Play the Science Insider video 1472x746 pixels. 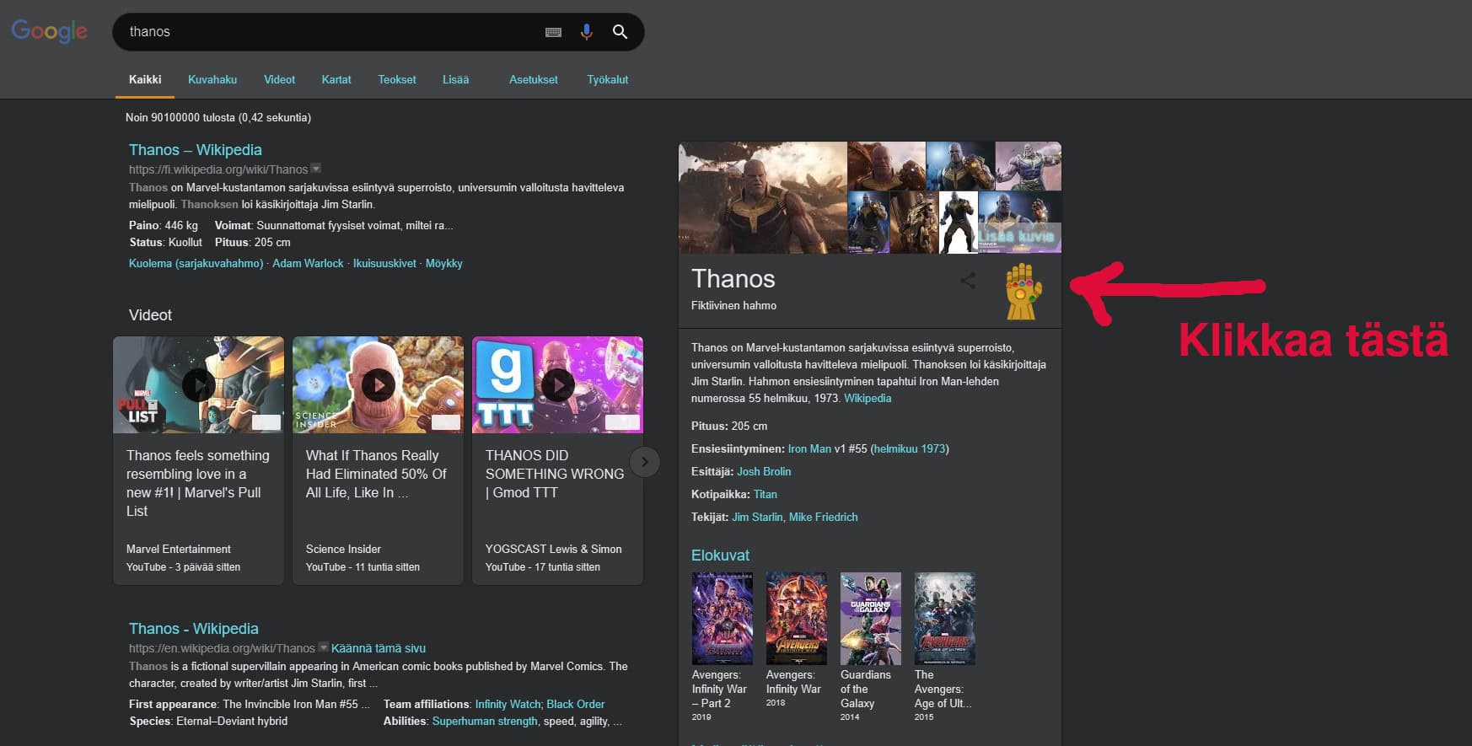click(378, 385)
